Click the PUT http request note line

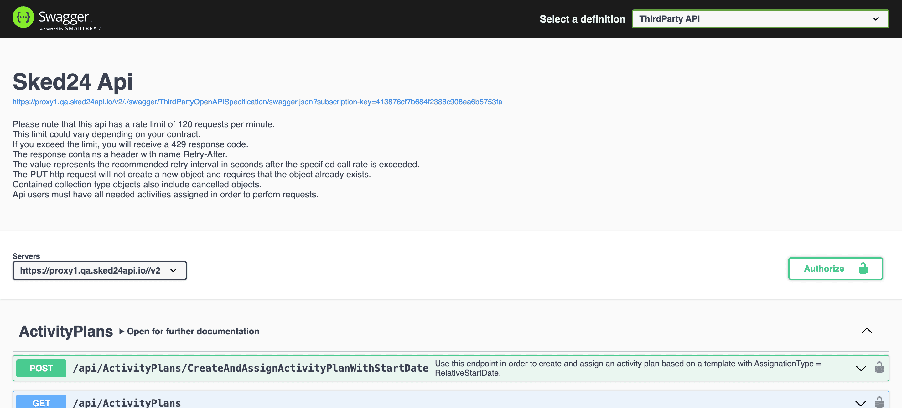pyautogui.click(x=192, y=175)
